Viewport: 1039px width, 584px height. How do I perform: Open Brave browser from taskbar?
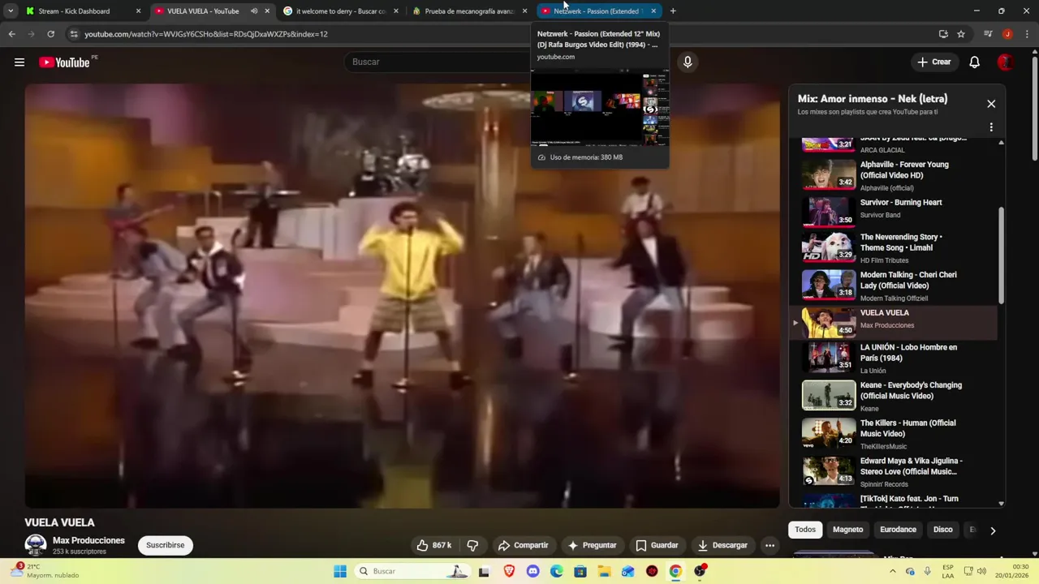509,571
